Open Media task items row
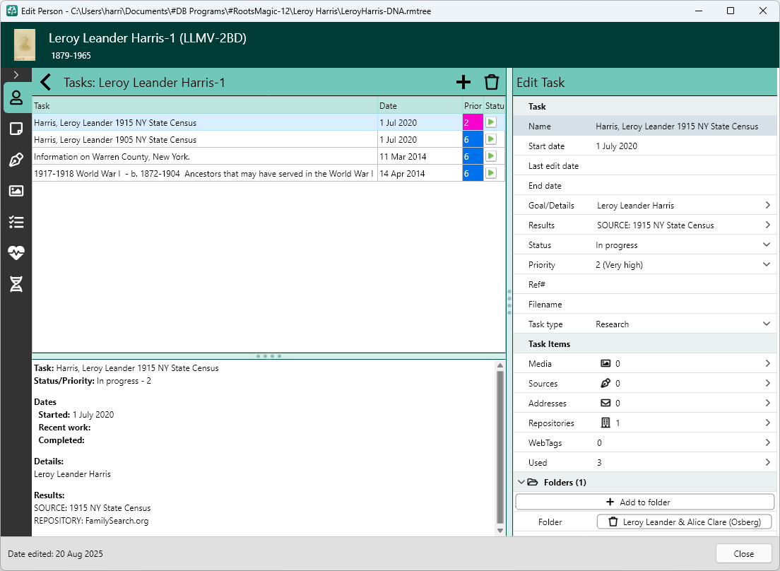780x571 pixels. coord(644,364)
